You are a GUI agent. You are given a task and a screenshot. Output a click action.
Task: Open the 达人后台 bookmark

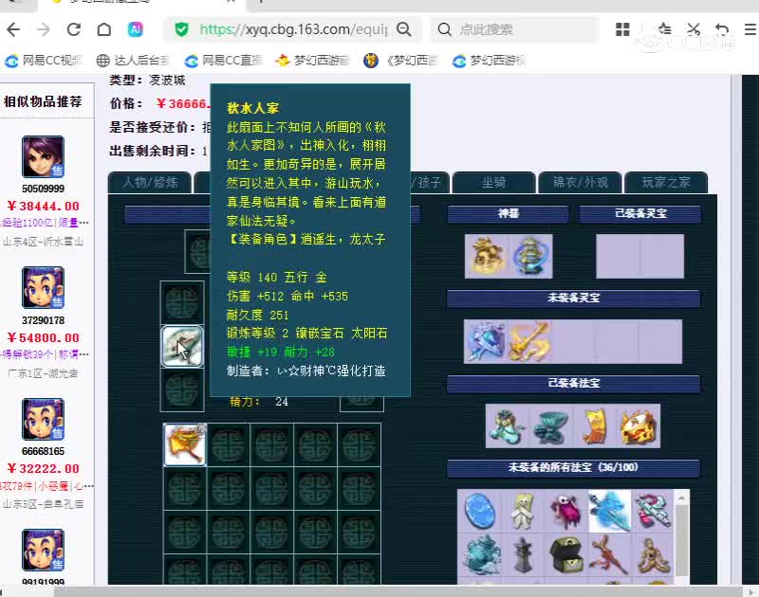[x=133, y=61]
